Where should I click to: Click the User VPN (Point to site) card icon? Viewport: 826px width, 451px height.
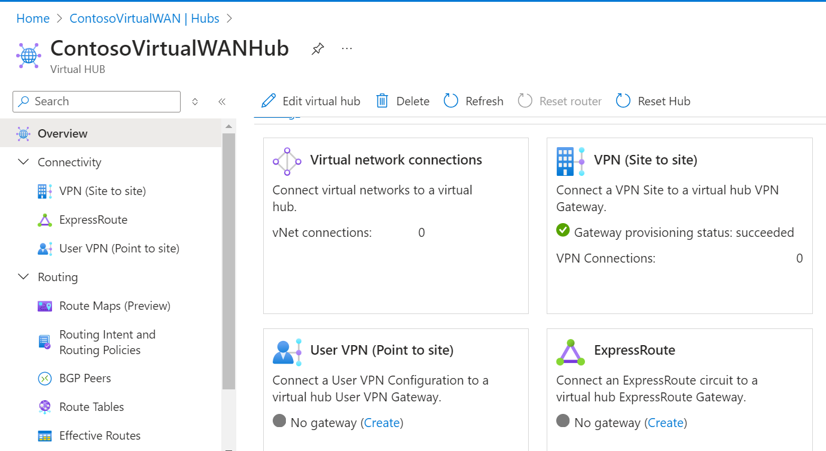click(287, 351)
